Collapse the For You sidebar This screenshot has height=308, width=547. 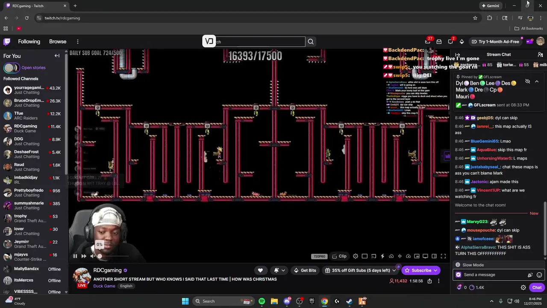[x=57, y=56]
